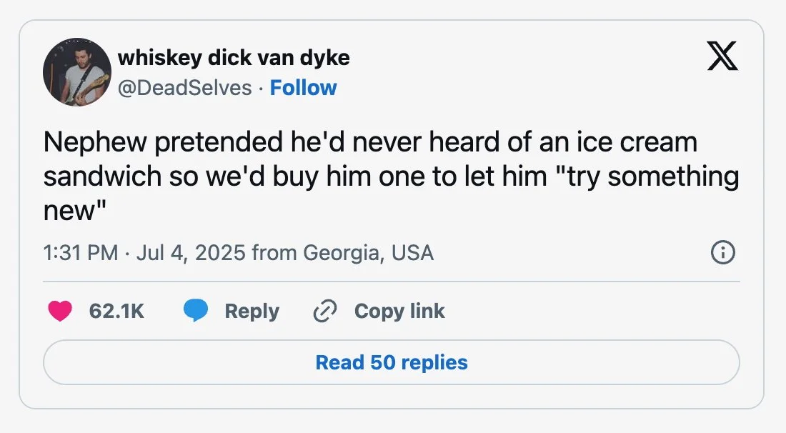Click the 1:31 PM time

tap(80, 253)
